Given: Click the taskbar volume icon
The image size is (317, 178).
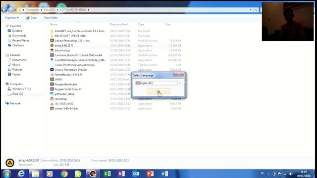Looking at the screenshot, I should point(291,174).
